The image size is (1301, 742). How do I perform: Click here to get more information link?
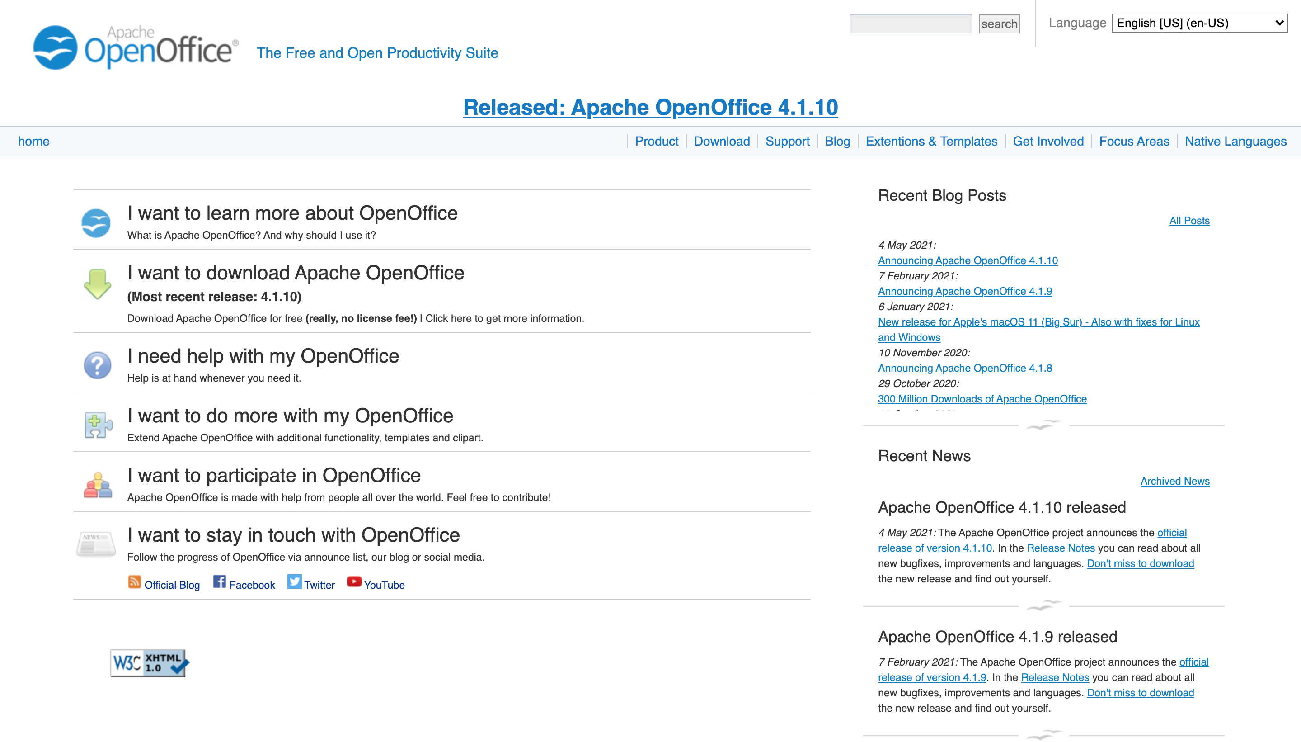click(503, 318)
